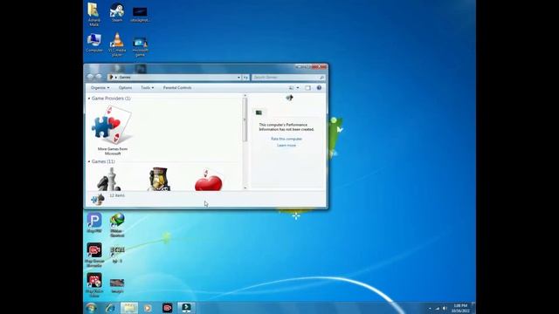Click the Learn more link
The height and width of the screenshot is (314, 559).
[x=286, y=146]
